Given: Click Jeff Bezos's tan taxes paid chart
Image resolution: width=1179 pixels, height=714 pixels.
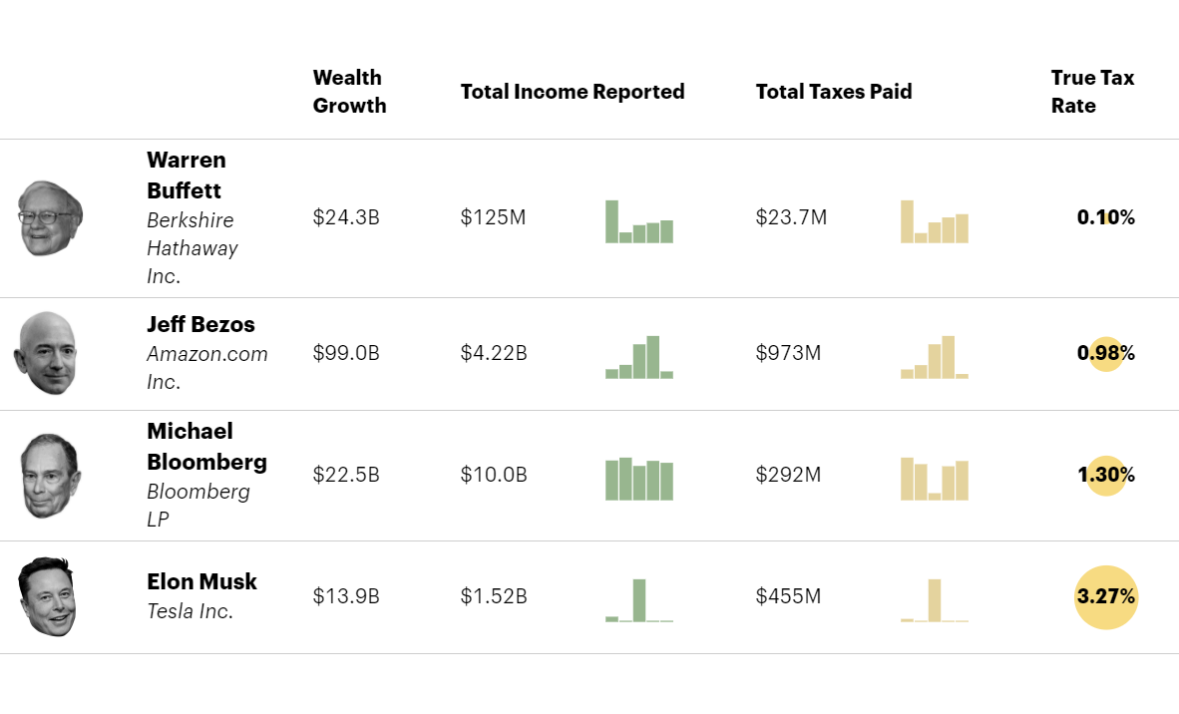Looking at the screenshot, I should [x=935, y=358].
